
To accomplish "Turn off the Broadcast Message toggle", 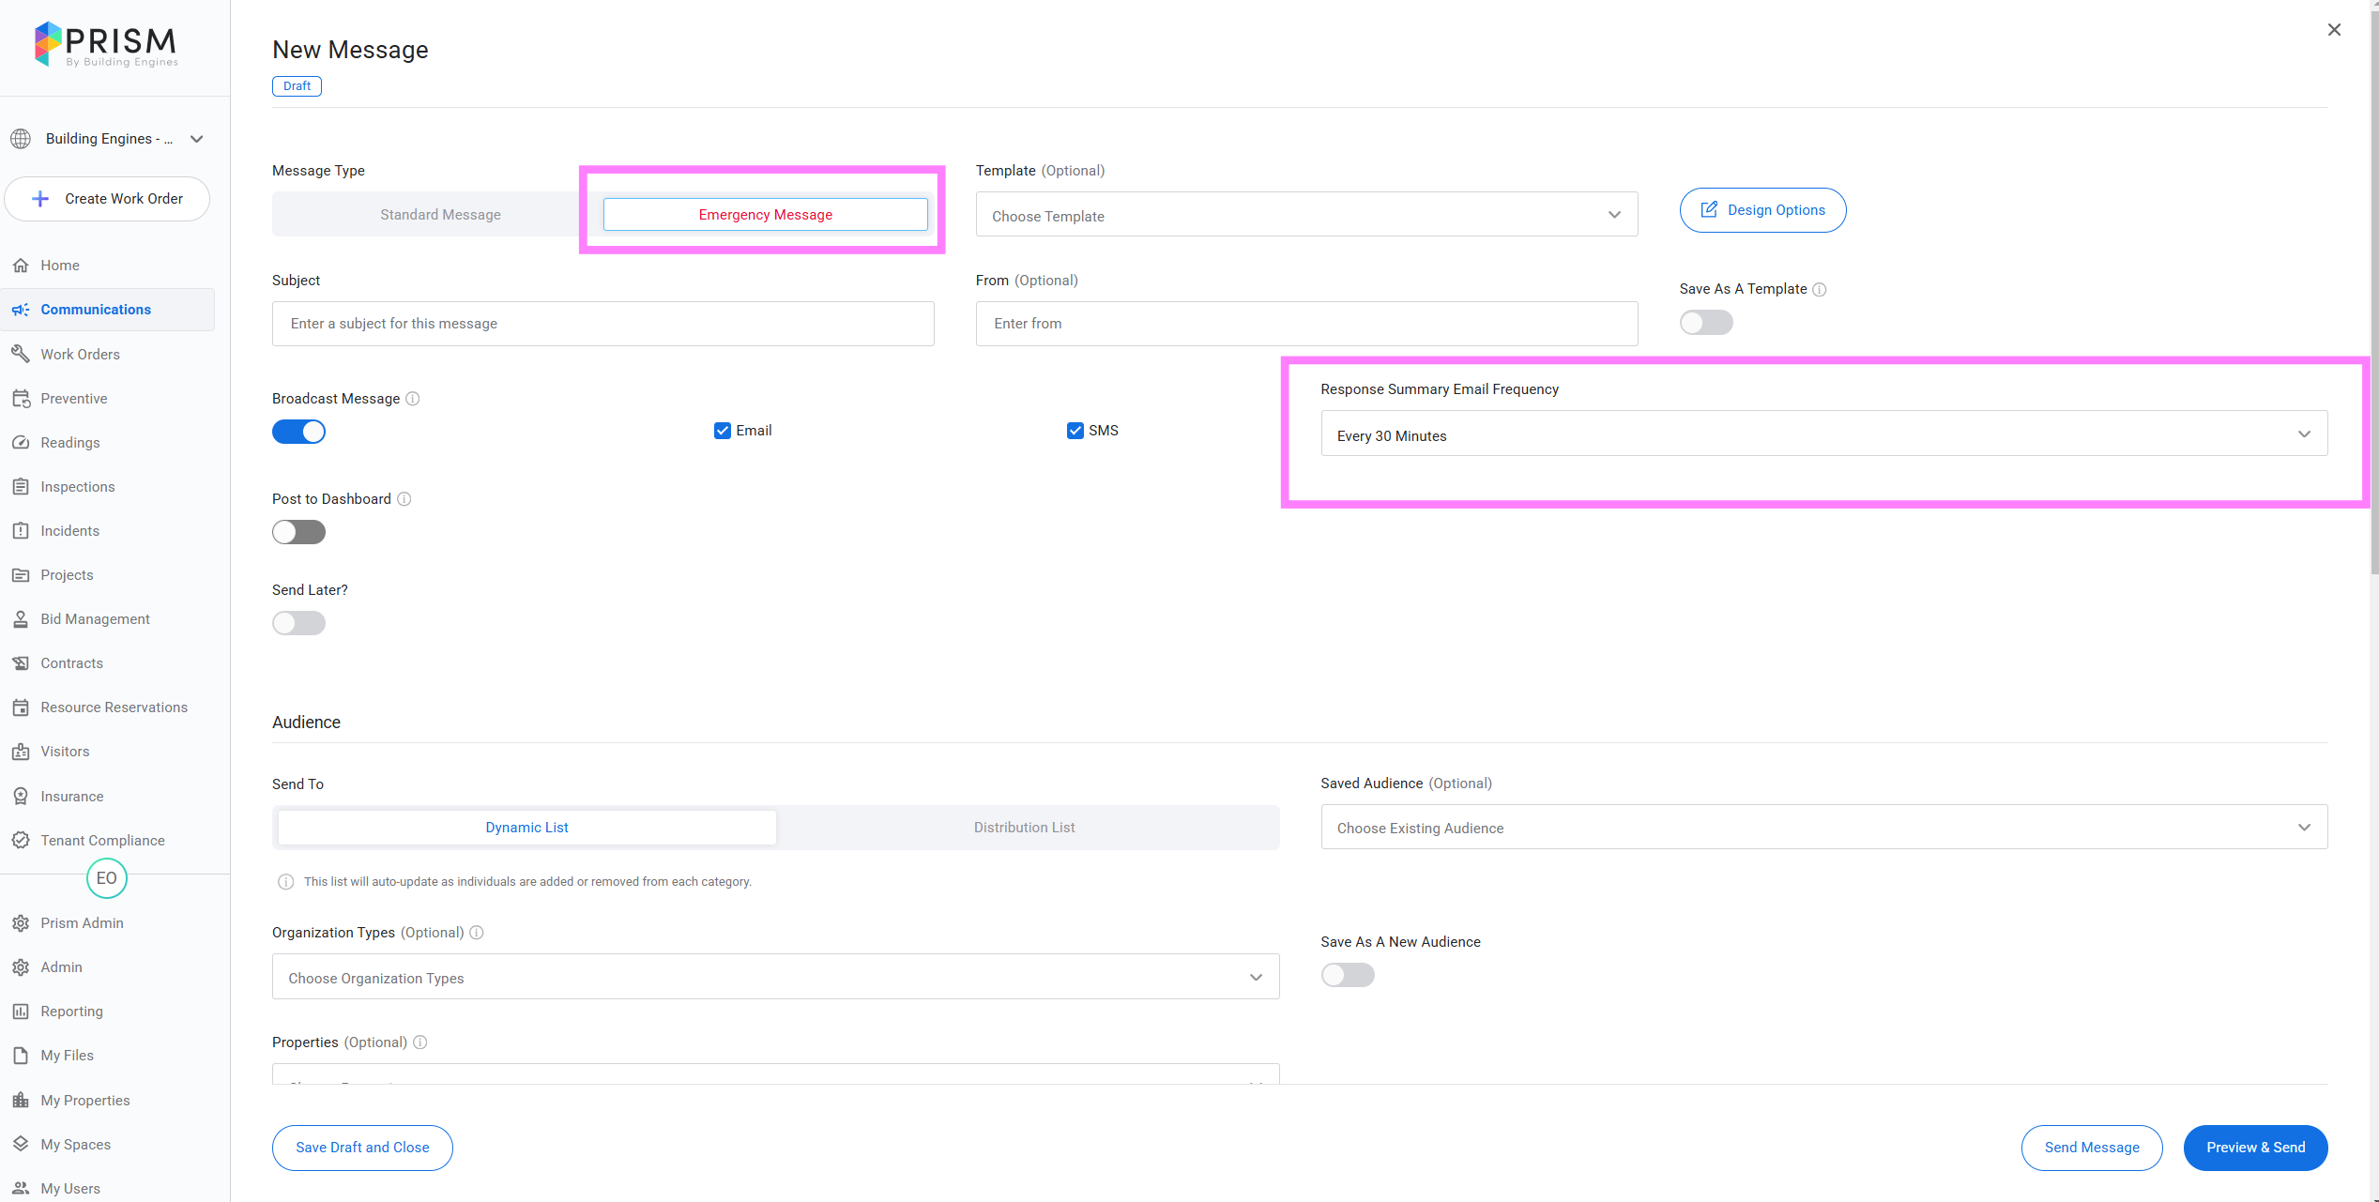I will click(298, 432).
